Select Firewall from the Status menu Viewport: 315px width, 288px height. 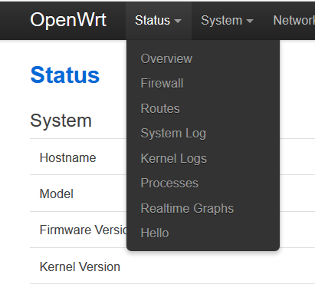point(162,83)
